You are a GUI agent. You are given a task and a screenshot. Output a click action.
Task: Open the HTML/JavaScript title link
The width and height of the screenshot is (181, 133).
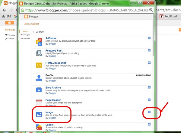point(56,63)
